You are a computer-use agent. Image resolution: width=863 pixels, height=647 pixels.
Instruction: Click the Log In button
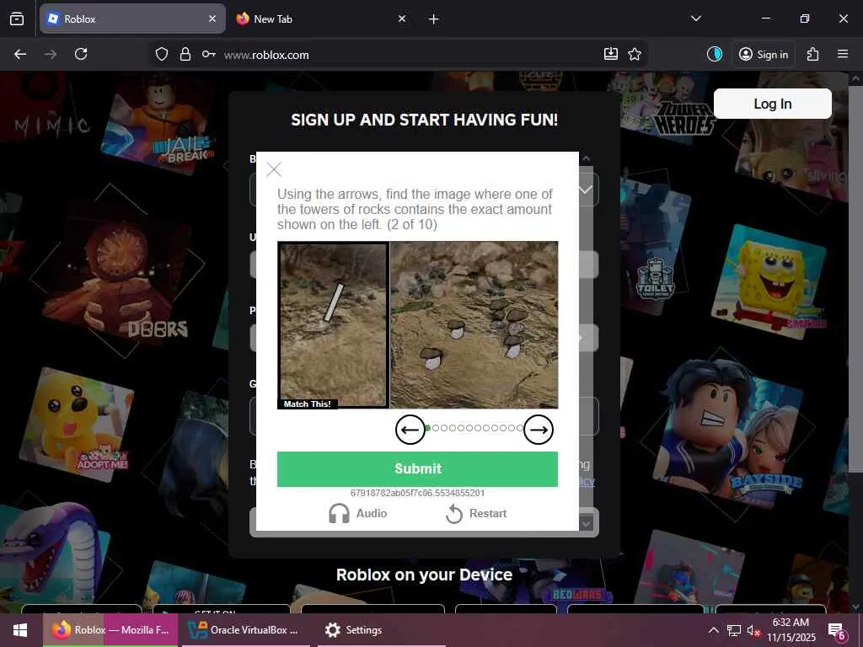coord(772,104)
